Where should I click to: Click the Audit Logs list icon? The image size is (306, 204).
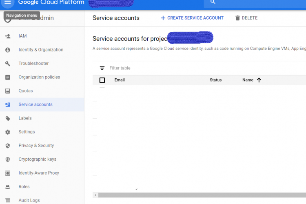pyautogui.click(x=8, y=200)
